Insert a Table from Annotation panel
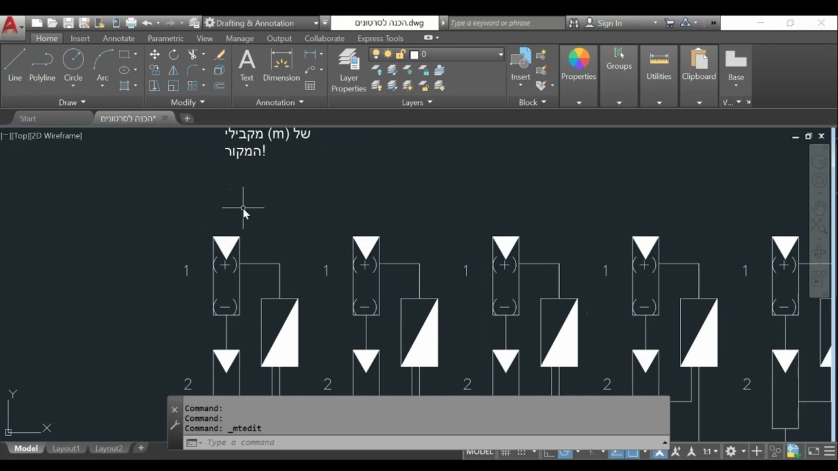Image resolution: width=838 pixels, height=471 pixels. pos(310,86)
